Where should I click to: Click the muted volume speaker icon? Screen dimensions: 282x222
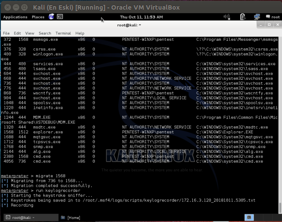click(x=227, y=17)
